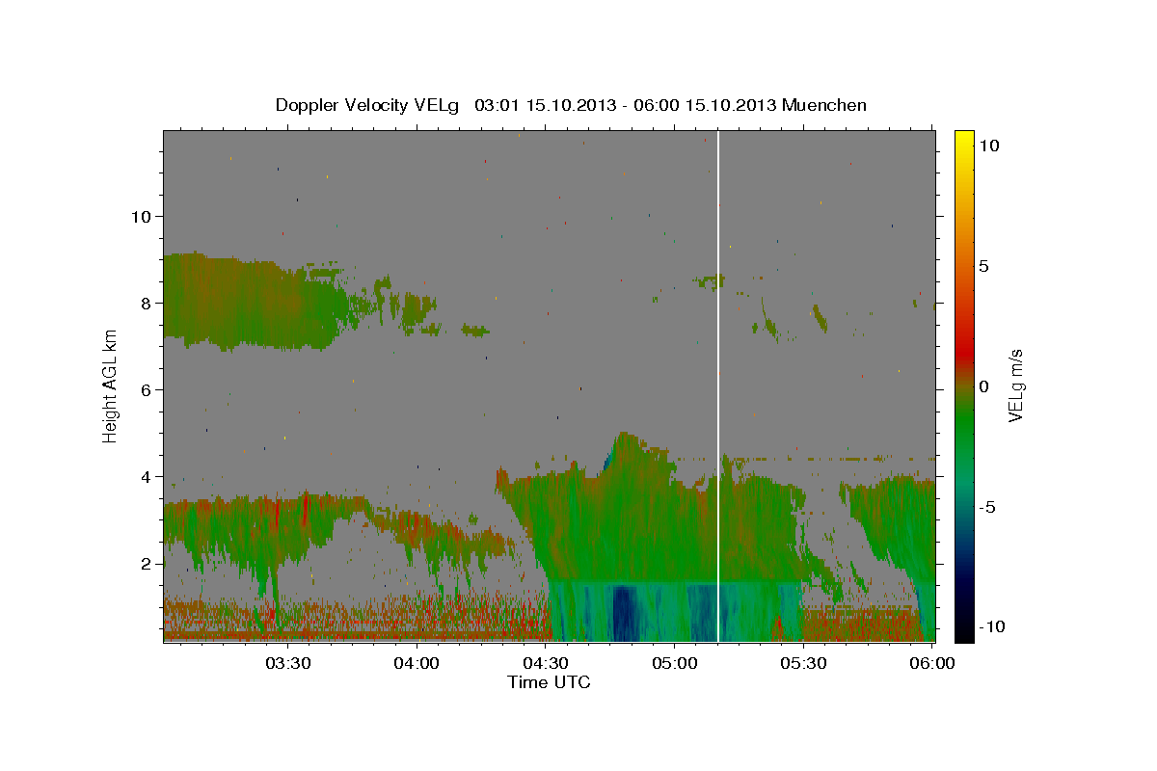Click the 'Muenchen' location in the title
1157x771 pixels.
824,105
